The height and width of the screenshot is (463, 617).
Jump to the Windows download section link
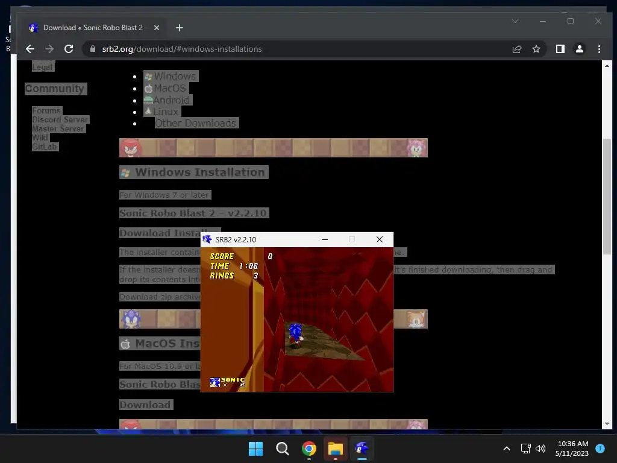click(171, 76)
